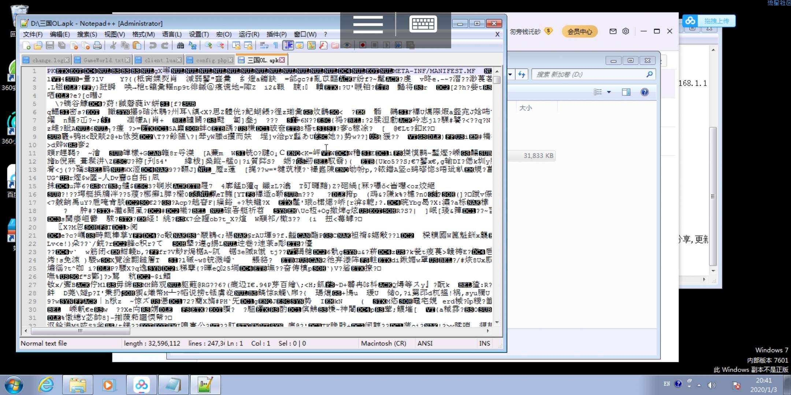Image resolution: width=791 pixels, height=395 pixels.
Task: Switch to the client.lua tab
Action: 158,60
